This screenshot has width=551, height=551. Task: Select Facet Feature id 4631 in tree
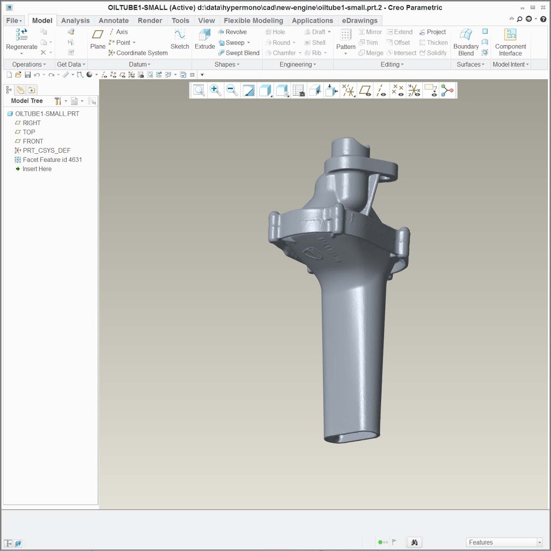click(x=52, y=160)
